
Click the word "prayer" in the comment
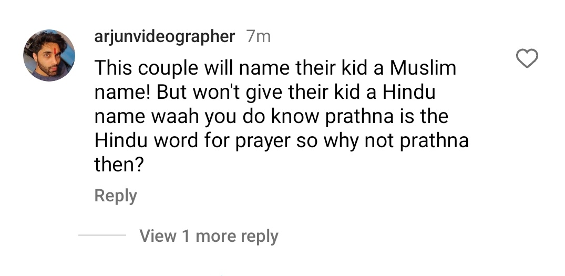tap(263, 141)
